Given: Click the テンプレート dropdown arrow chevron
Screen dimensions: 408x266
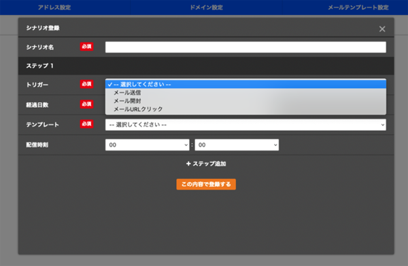Looking at the screenshot, I should [x=383, y=125].
